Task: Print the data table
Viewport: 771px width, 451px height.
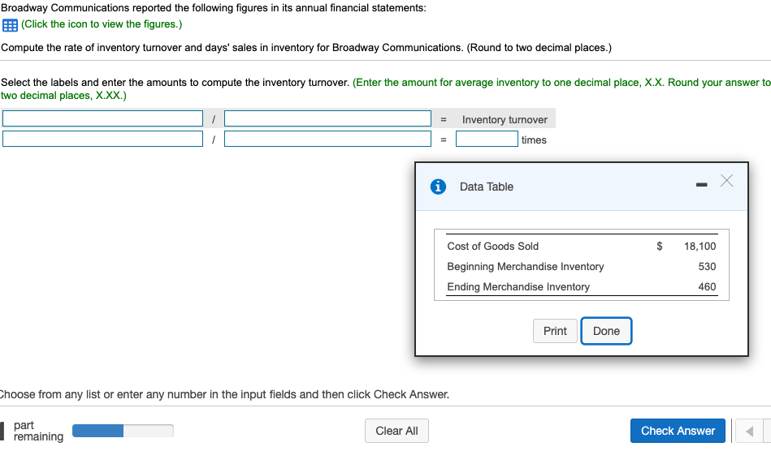Action: click(555, 331)
